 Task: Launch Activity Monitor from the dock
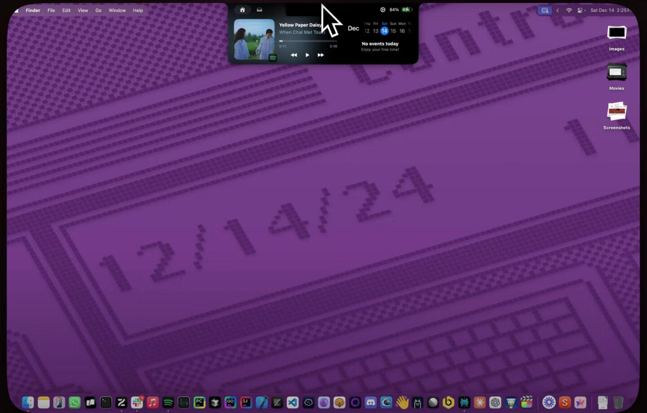(x=184, y=402)
